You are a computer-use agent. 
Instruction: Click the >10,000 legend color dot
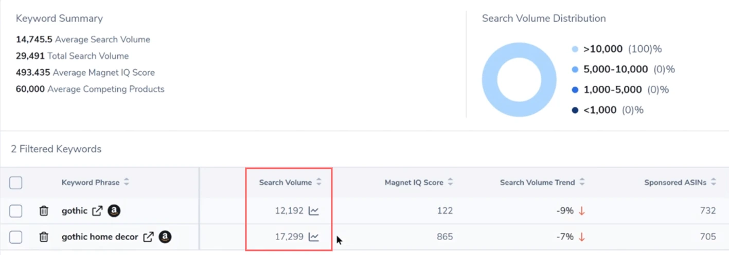pyautogui.click(x=575, y=49)
